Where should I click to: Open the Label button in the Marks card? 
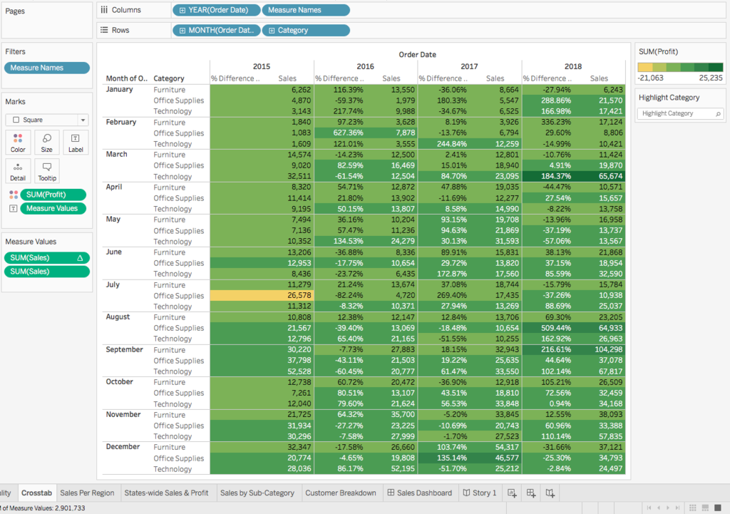coord(76,142)
